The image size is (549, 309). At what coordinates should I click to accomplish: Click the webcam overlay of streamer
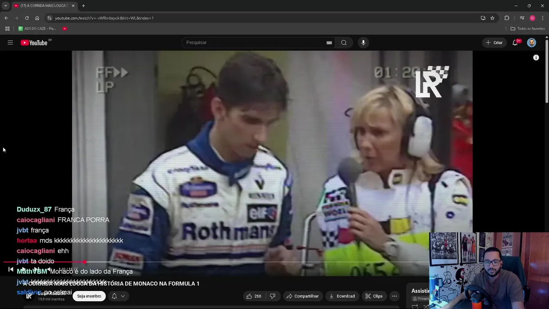pos(489,271)
